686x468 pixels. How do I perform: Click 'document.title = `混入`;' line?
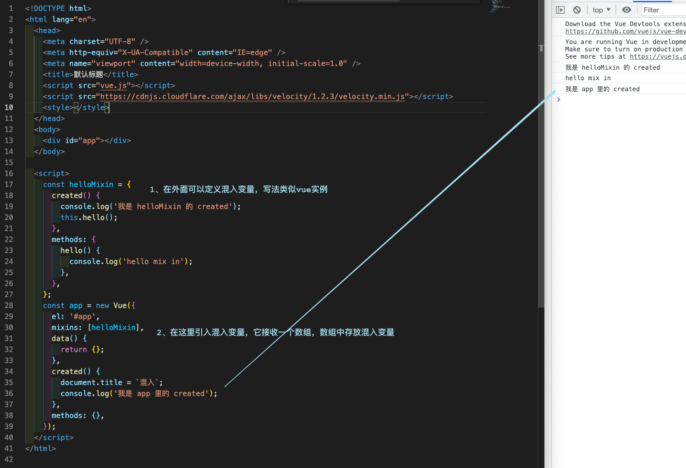point(112,382)
